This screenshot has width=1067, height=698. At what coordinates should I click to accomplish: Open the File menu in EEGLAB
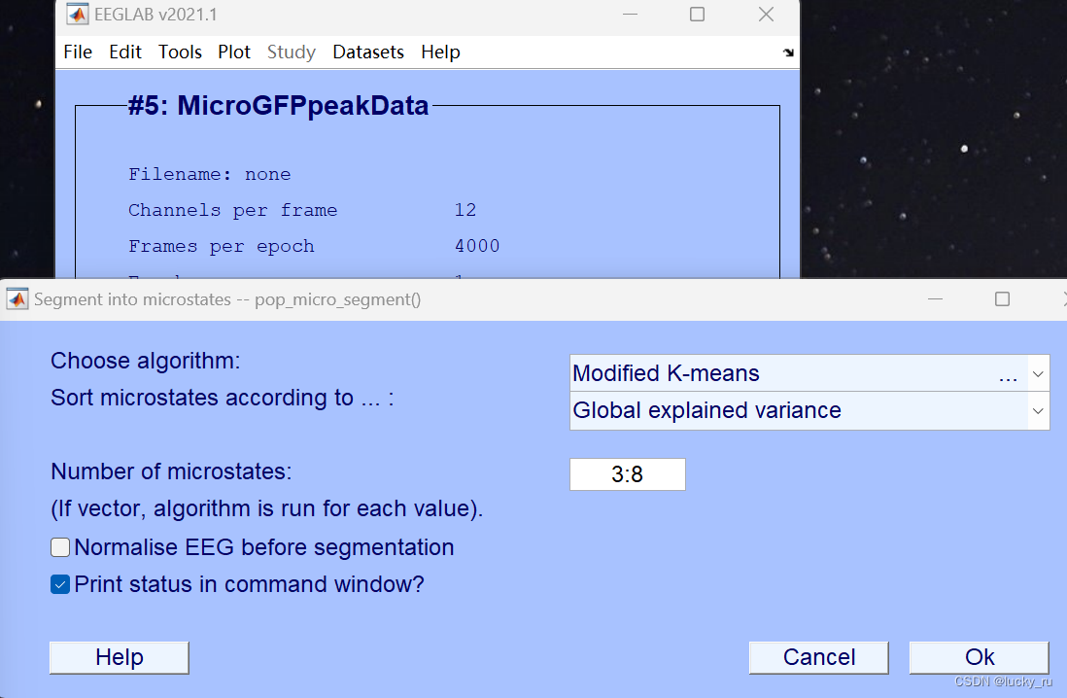(78, 52)
